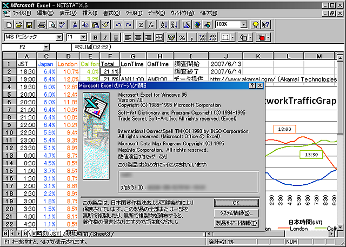Open the 編集(E) menu
The height and width of the screenshot is (247, 346).
(45, 13)
